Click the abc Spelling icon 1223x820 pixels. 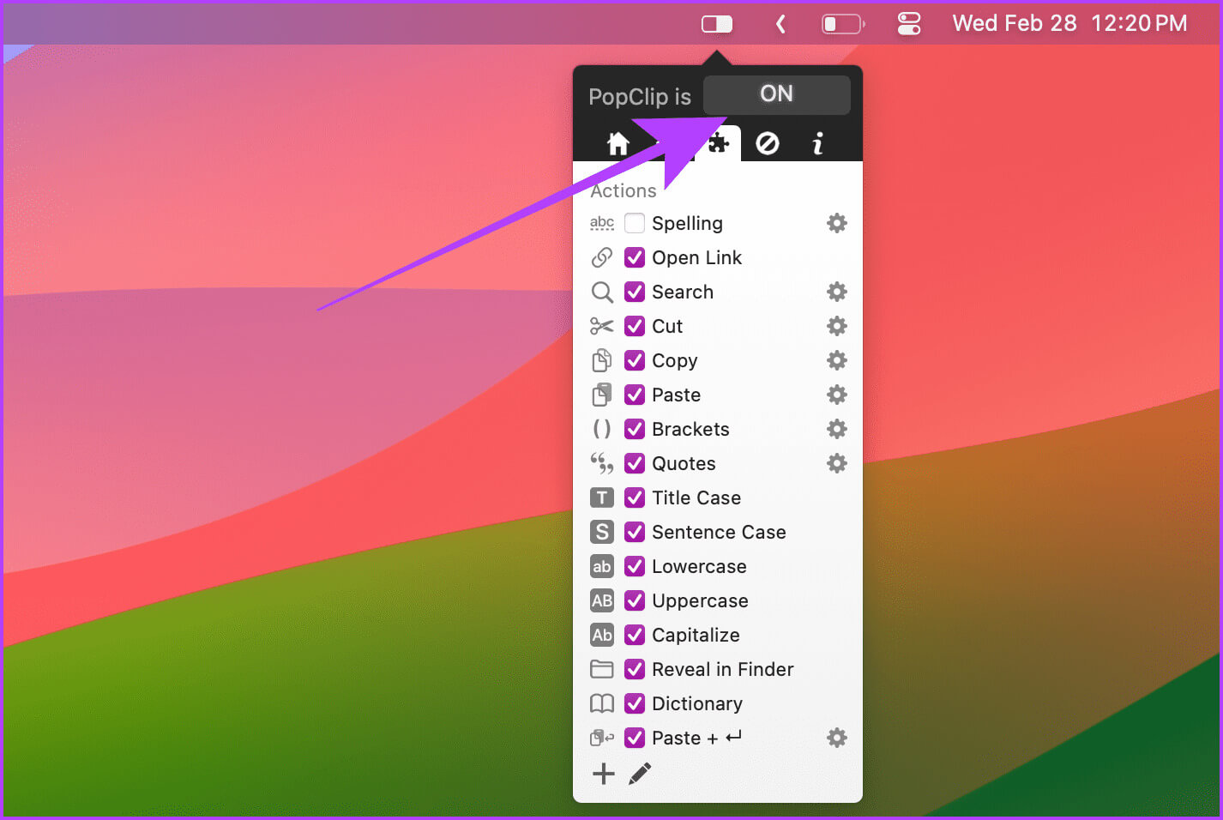coord(602,223)
